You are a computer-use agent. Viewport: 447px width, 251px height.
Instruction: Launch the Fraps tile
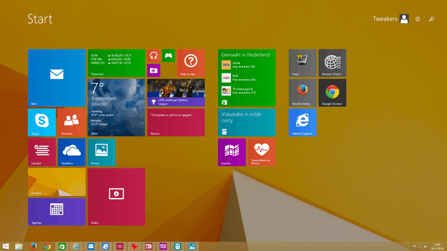[x=303, y=63]
